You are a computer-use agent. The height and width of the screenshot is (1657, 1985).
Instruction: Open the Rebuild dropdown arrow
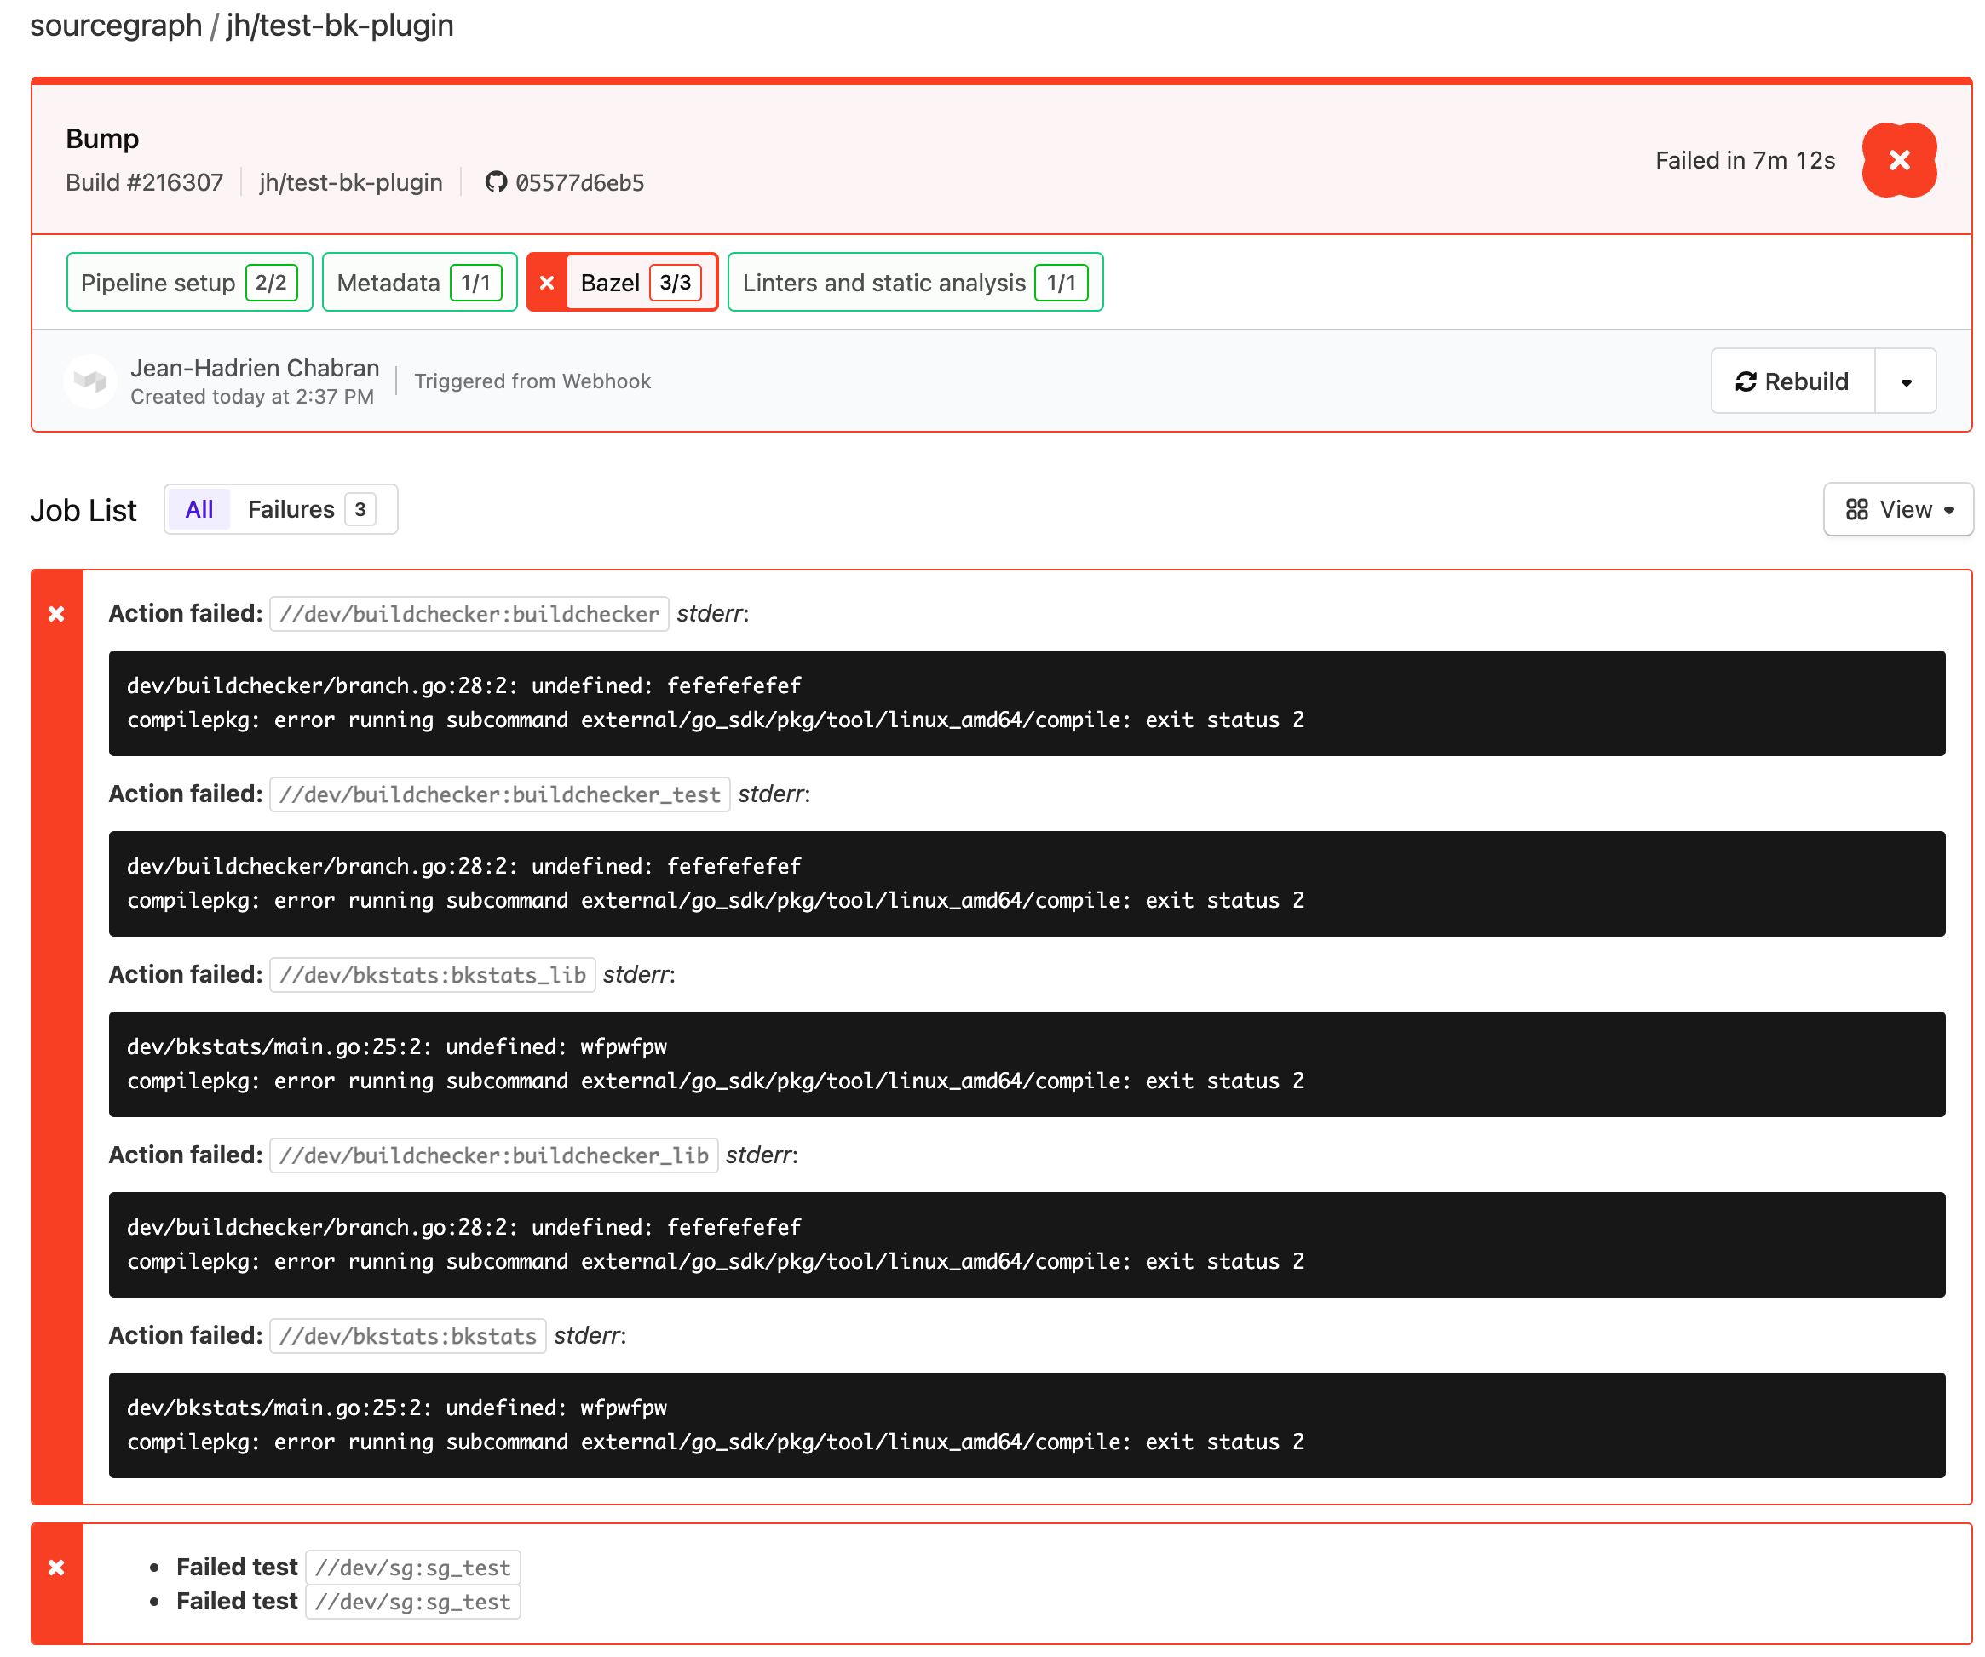1906,381
